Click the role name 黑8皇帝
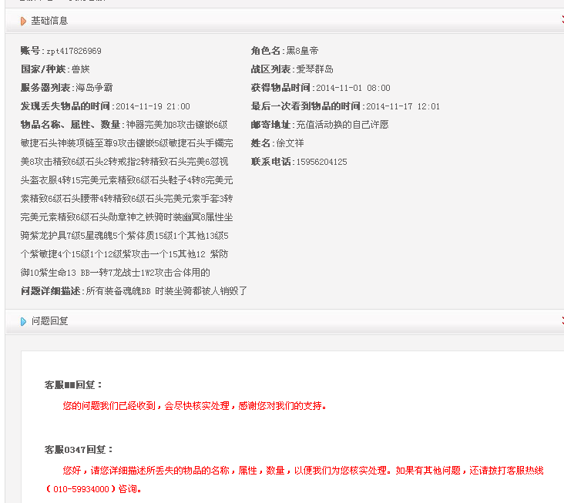 point(302,51)
